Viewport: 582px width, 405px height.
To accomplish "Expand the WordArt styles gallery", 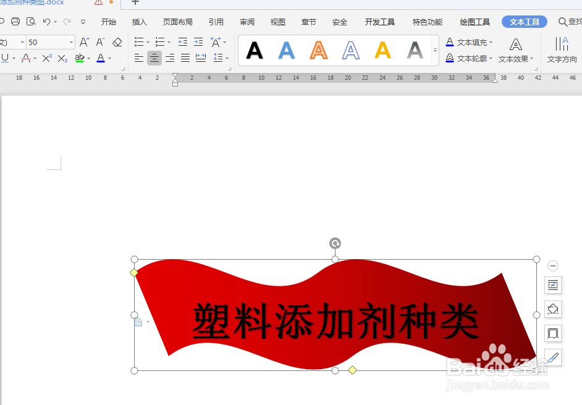I will 435,50.
